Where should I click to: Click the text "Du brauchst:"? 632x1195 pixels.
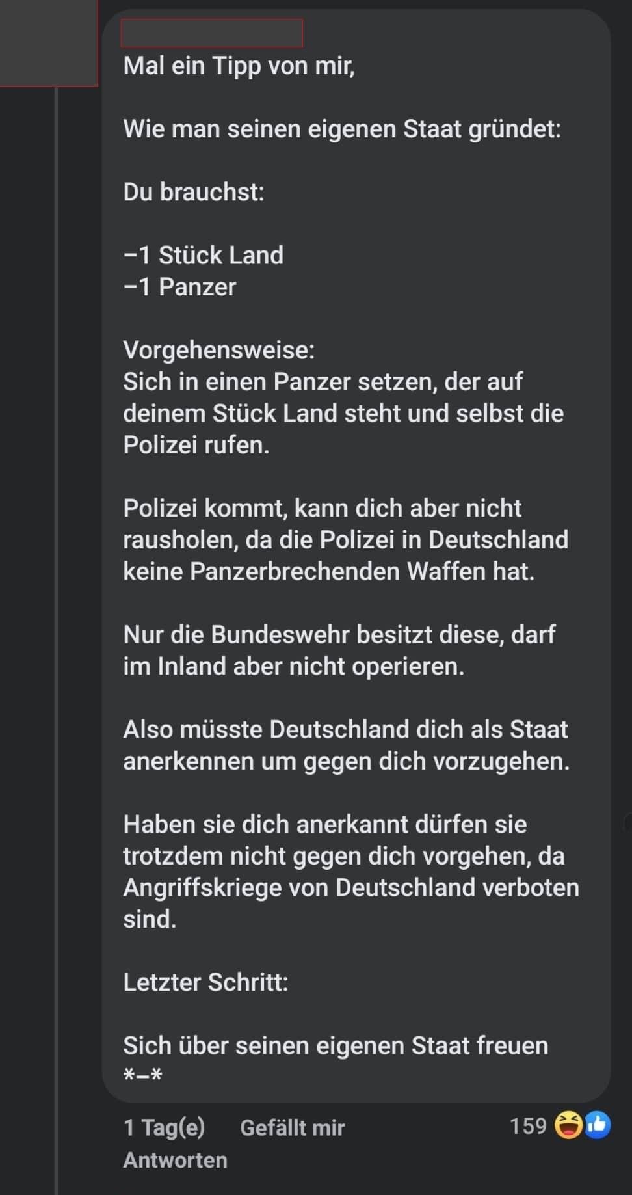click(x=194, y=192)
